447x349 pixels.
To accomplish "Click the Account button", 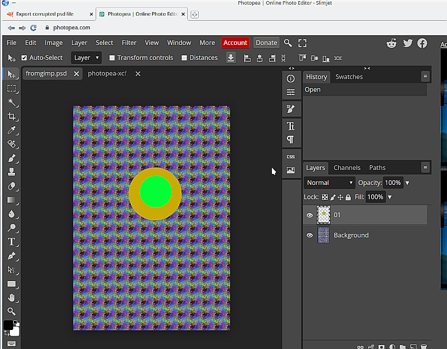I will [235, 43].
